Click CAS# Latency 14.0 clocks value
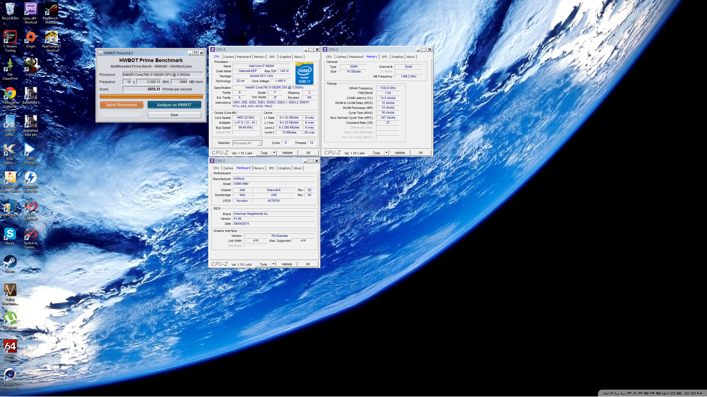This screenshot has height=397, width=707. [x=388, y=98]
